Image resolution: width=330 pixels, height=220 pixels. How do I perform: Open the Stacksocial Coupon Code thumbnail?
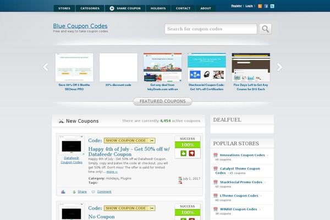(x=207, y=67)
